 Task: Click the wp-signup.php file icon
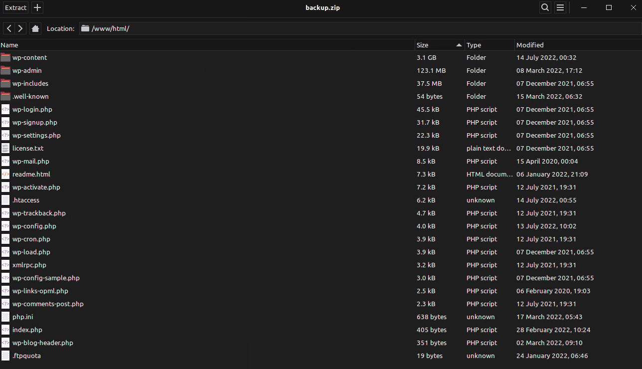pyautogui.click(x=5, y=122)
